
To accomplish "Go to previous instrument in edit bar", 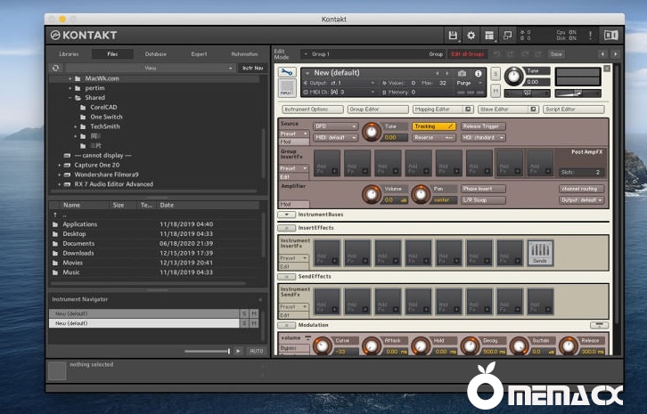I will pos(602,54).
